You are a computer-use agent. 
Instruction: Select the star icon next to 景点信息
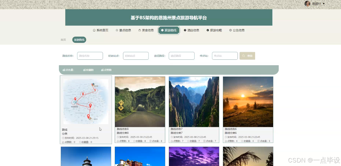pos(116,30)
